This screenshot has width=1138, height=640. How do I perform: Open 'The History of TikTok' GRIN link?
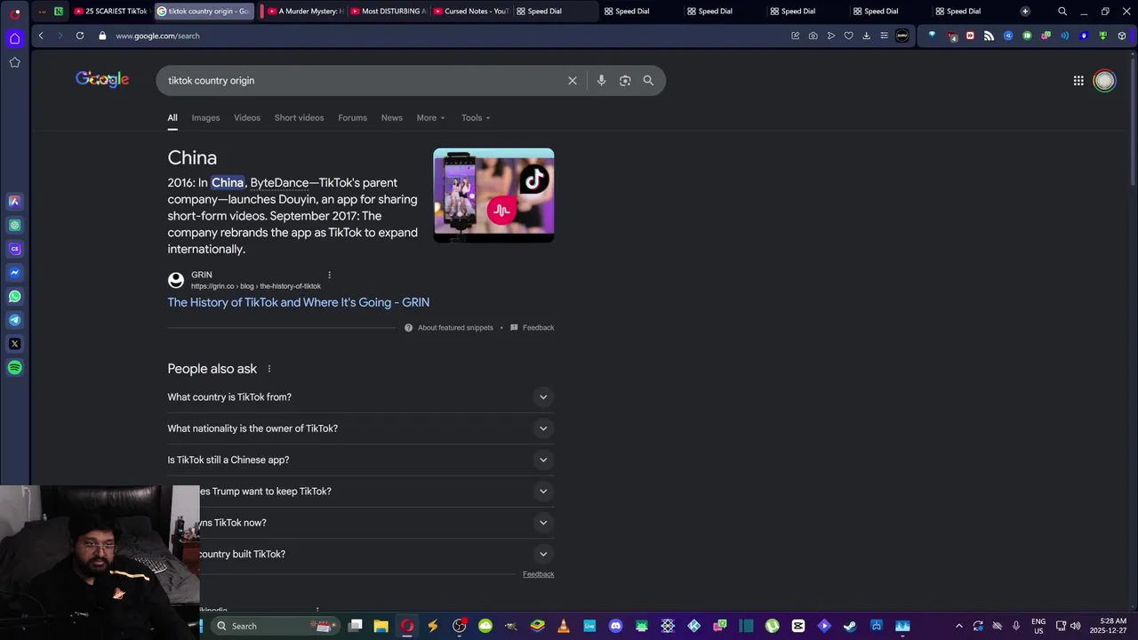point(298,302)
